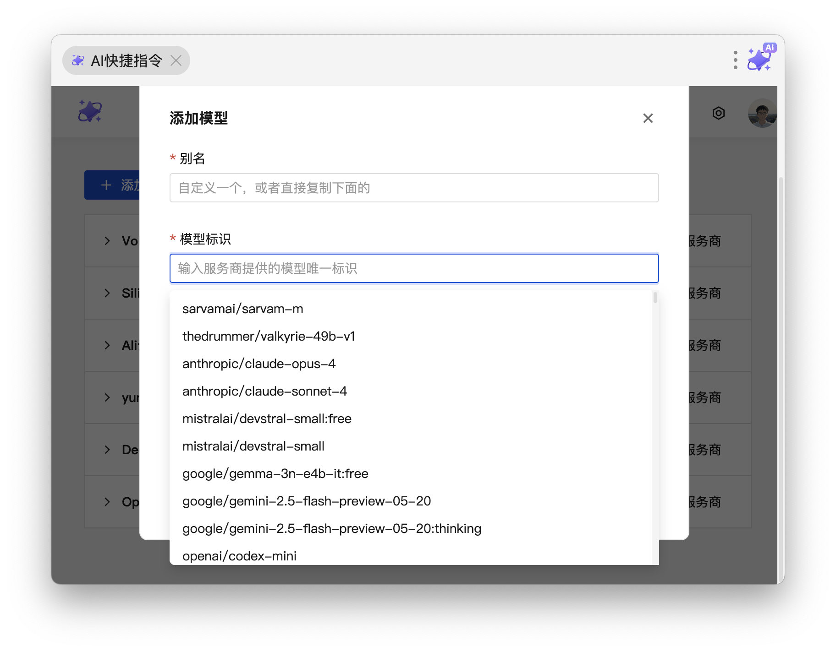836x652 pixels.
Task: Expand the Vol provider row
Action: [107, 241]
